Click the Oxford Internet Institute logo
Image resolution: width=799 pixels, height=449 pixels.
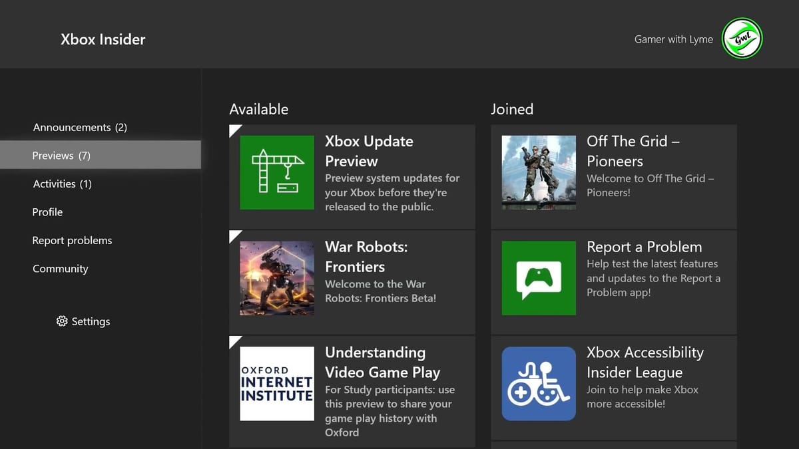[x=276, y=384]
